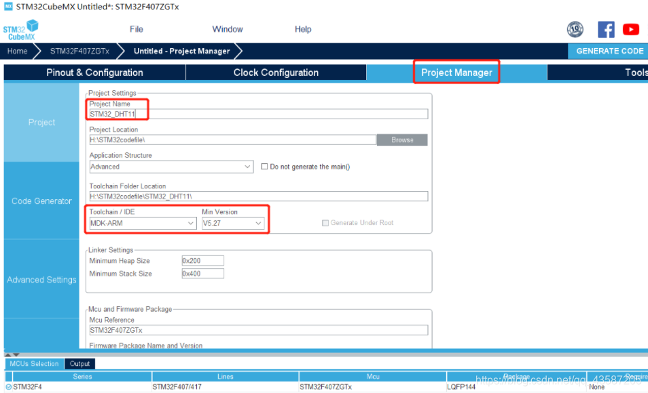Screen dimensions: 648x393
Task: Click the Project Location input field
Action: point(233,140)
